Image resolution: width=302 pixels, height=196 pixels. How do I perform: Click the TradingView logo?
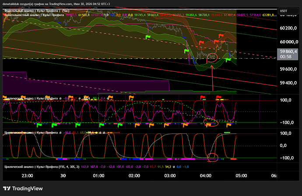(x=23, y=189)
